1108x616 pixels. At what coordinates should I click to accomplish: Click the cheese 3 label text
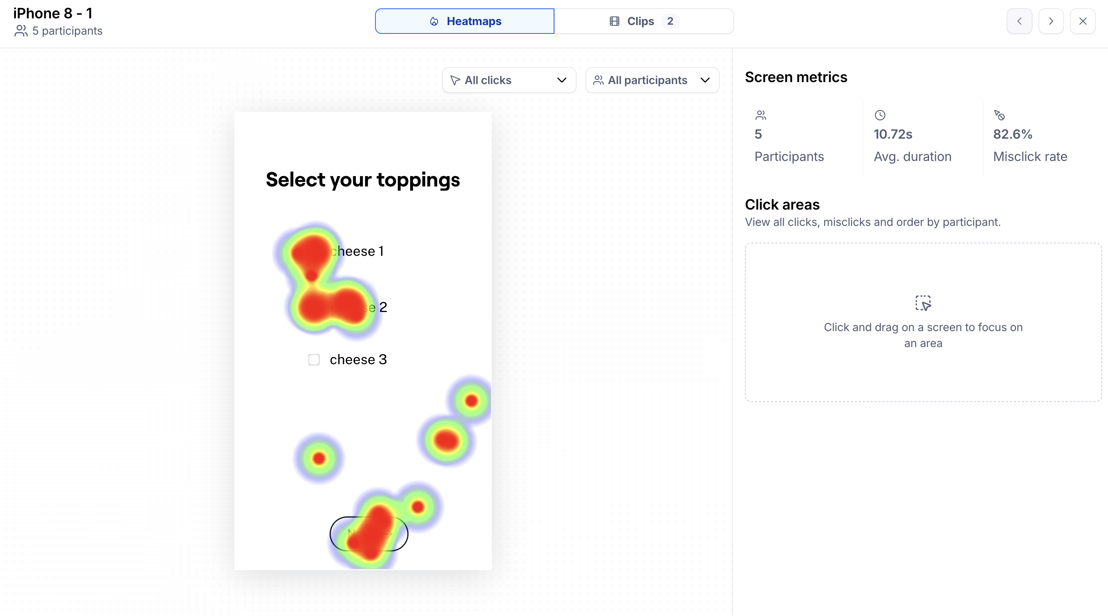358,359
